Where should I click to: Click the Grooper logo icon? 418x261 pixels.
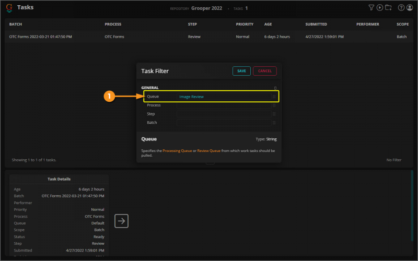click(x=9, y=8)
